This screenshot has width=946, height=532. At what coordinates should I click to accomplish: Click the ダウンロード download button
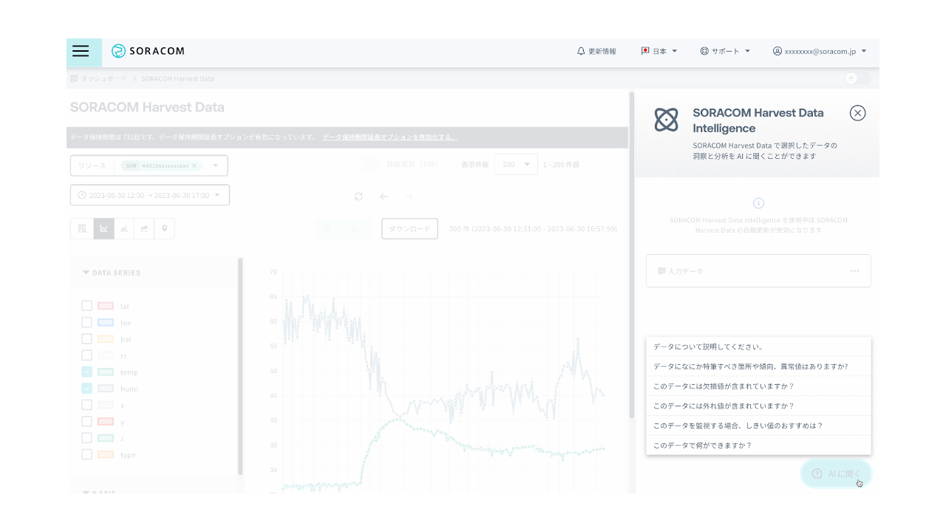[x=409, y=229]
